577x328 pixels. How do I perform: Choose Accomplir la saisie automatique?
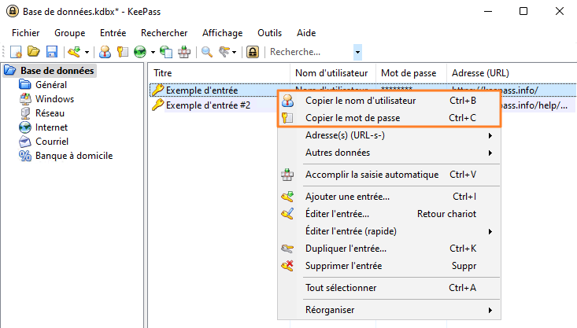[x=389, y=175]
